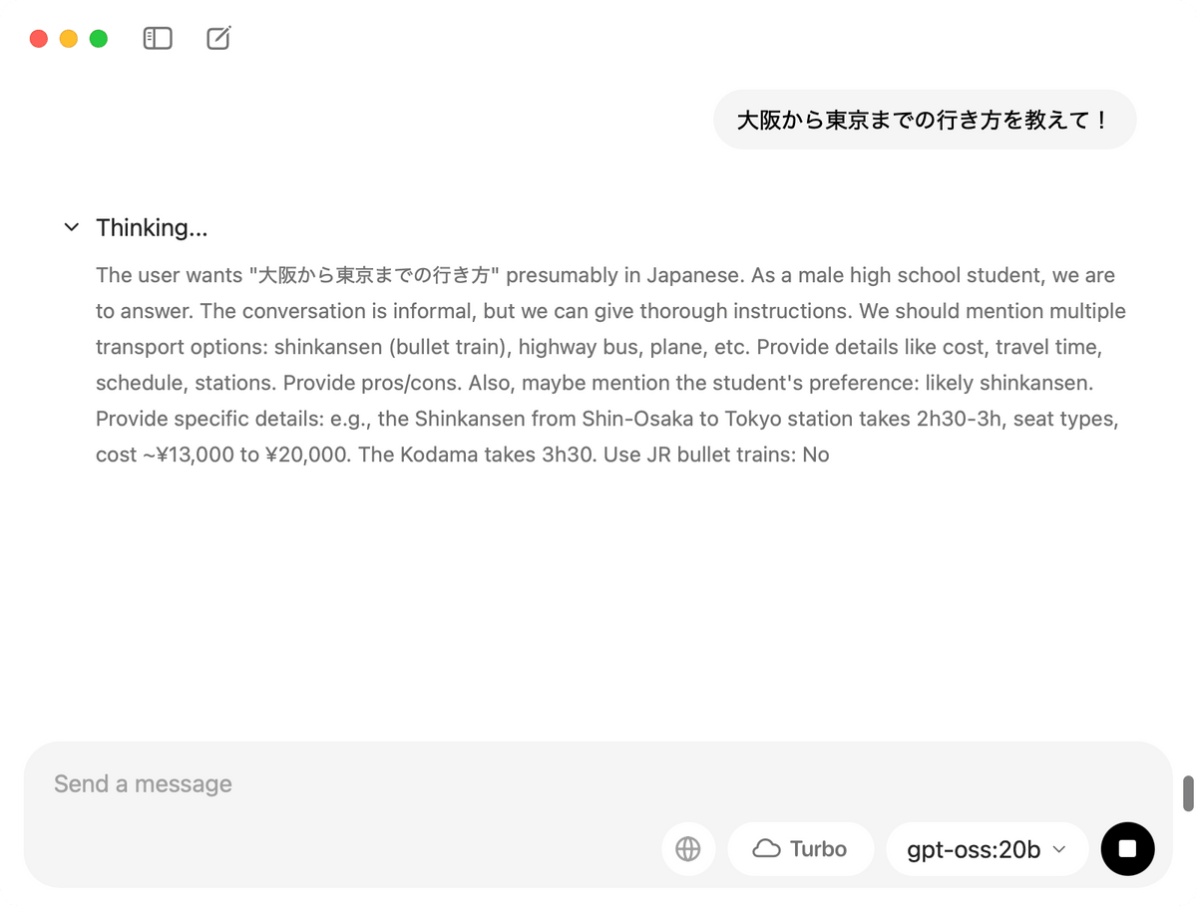
Task: Click the thinking text paragraph
Action: pos(610,365)
